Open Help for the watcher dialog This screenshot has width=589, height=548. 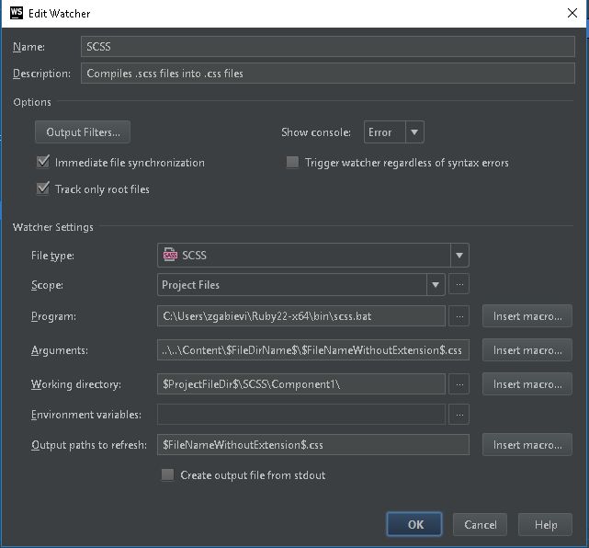pyautogui.click(x=546, y=524)
